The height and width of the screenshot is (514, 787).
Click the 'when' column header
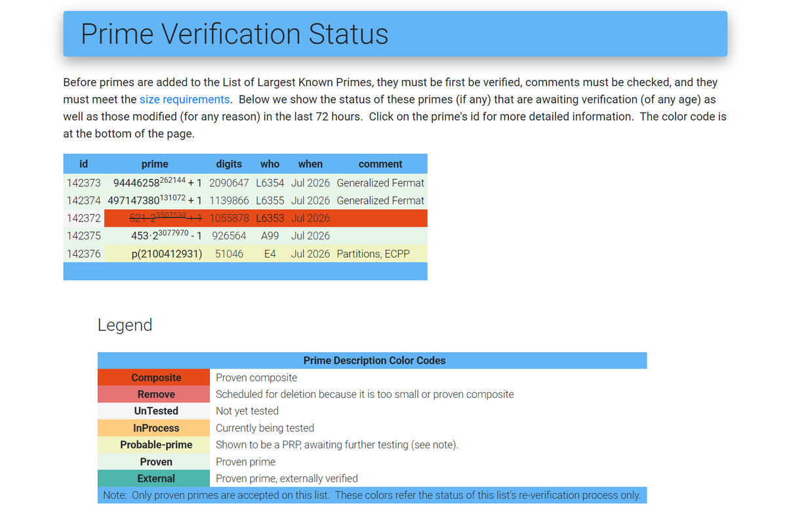(310, 164)
